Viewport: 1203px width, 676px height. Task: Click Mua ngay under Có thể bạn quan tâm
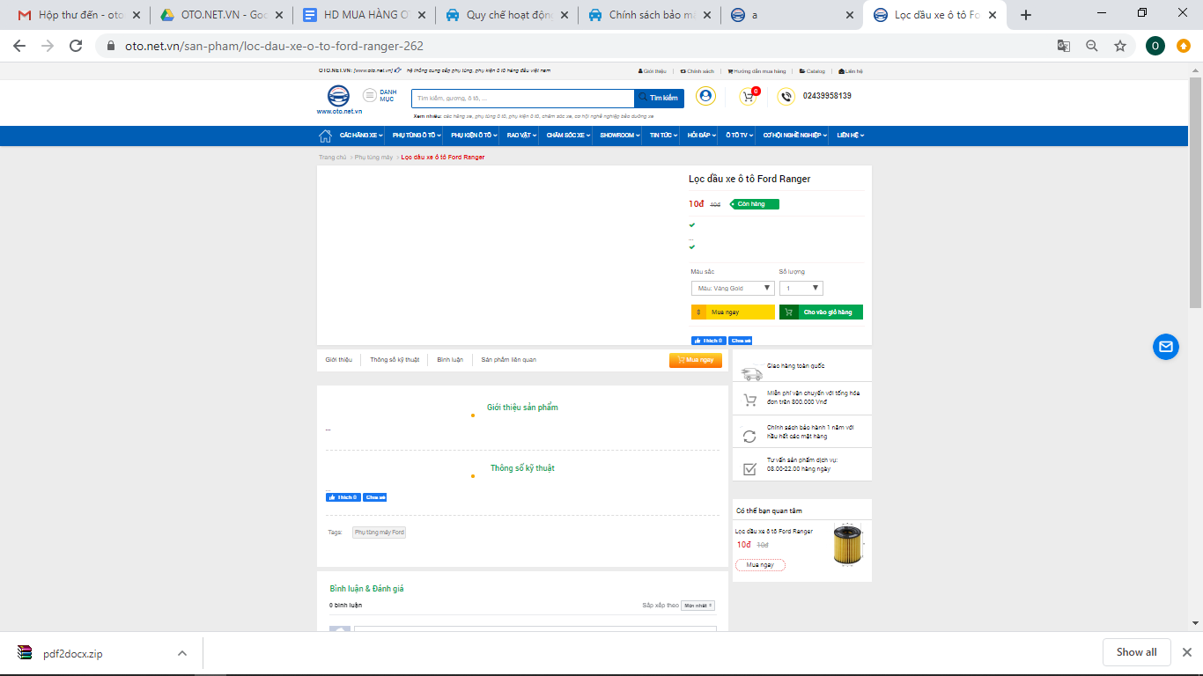760,565
